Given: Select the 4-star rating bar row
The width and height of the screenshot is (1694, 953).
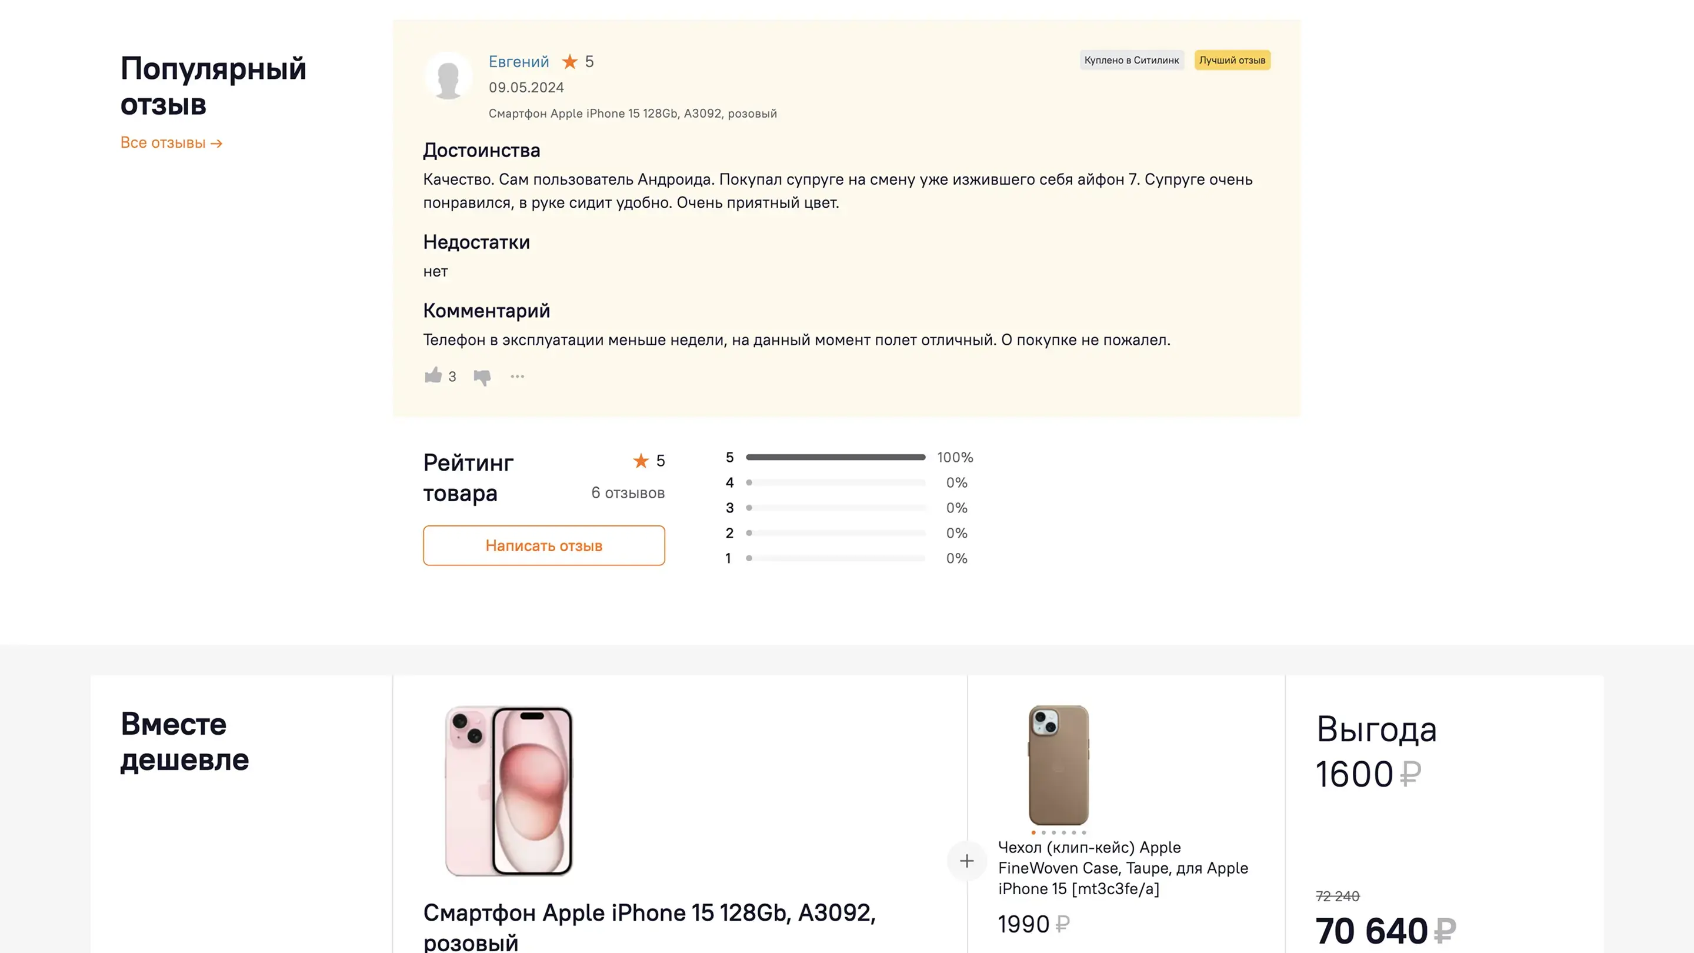Looking at the screenshot, I should tap(835, 483).
